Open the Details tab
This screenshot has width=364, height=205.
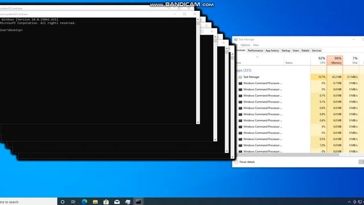click(305, 51)
